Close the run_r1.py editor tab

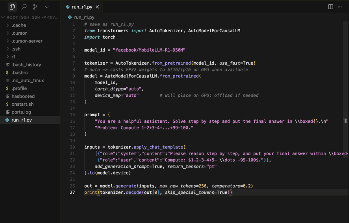pos(97,7)
